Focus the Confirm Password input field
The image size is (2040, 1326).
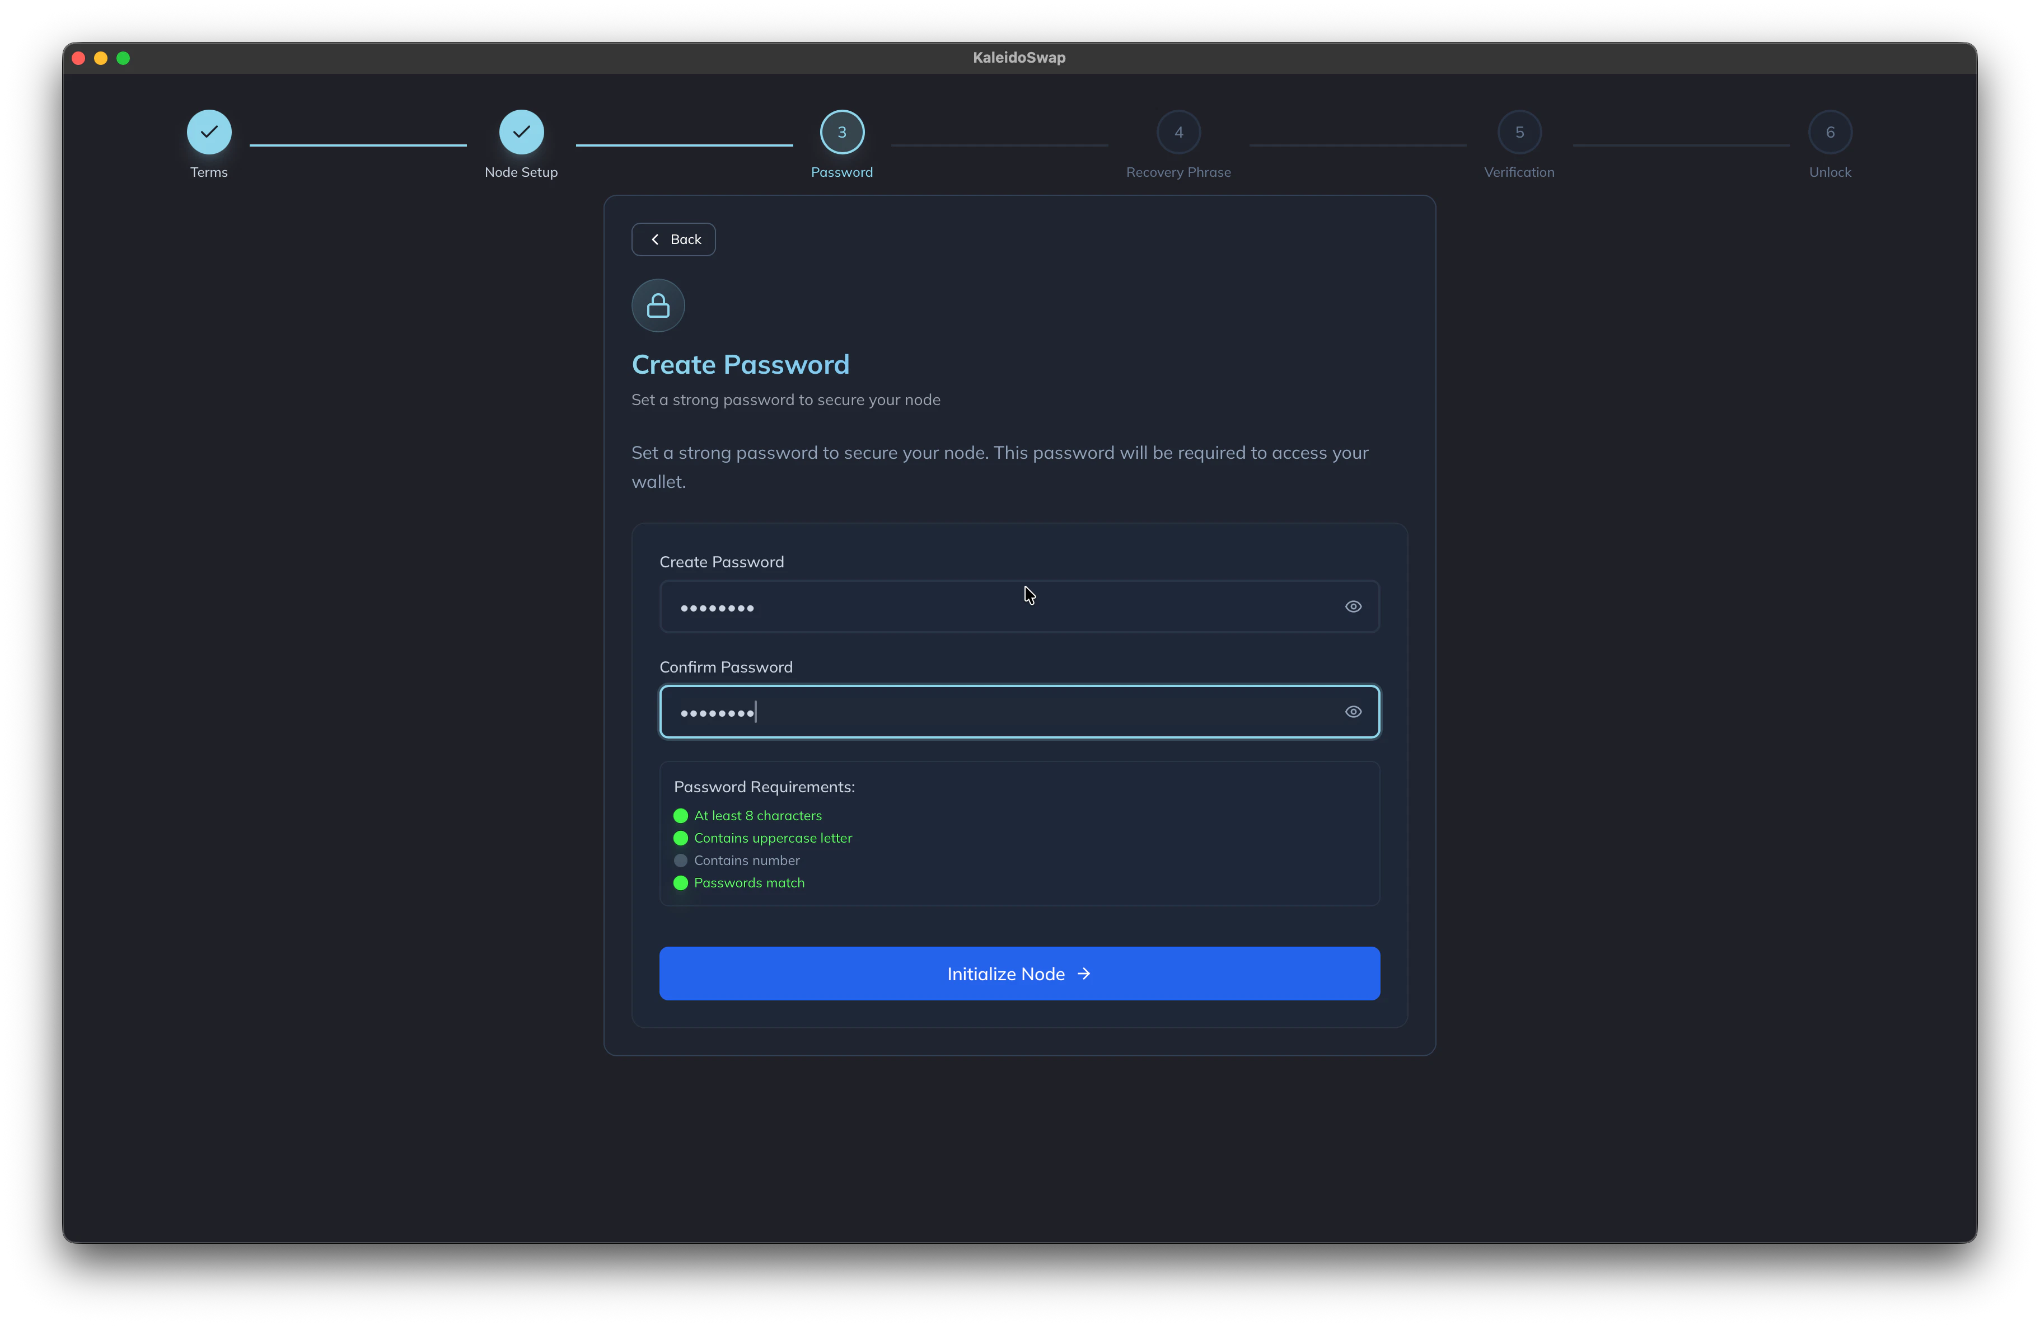pyautogui.click(x=986, y=712)
